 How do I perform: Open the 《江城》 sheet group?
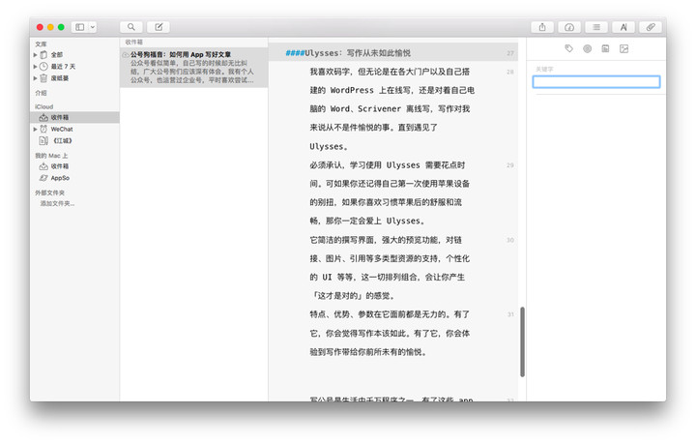point(62,141)
